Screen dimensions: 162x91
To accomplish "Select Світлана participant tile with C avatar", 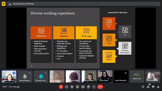I will pos(41,77).
